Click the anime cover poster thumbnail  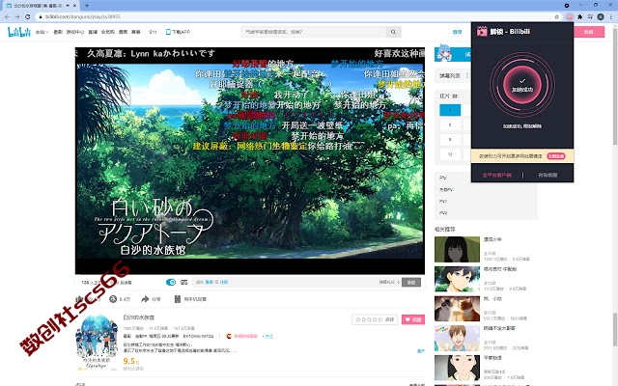[97, 343]
